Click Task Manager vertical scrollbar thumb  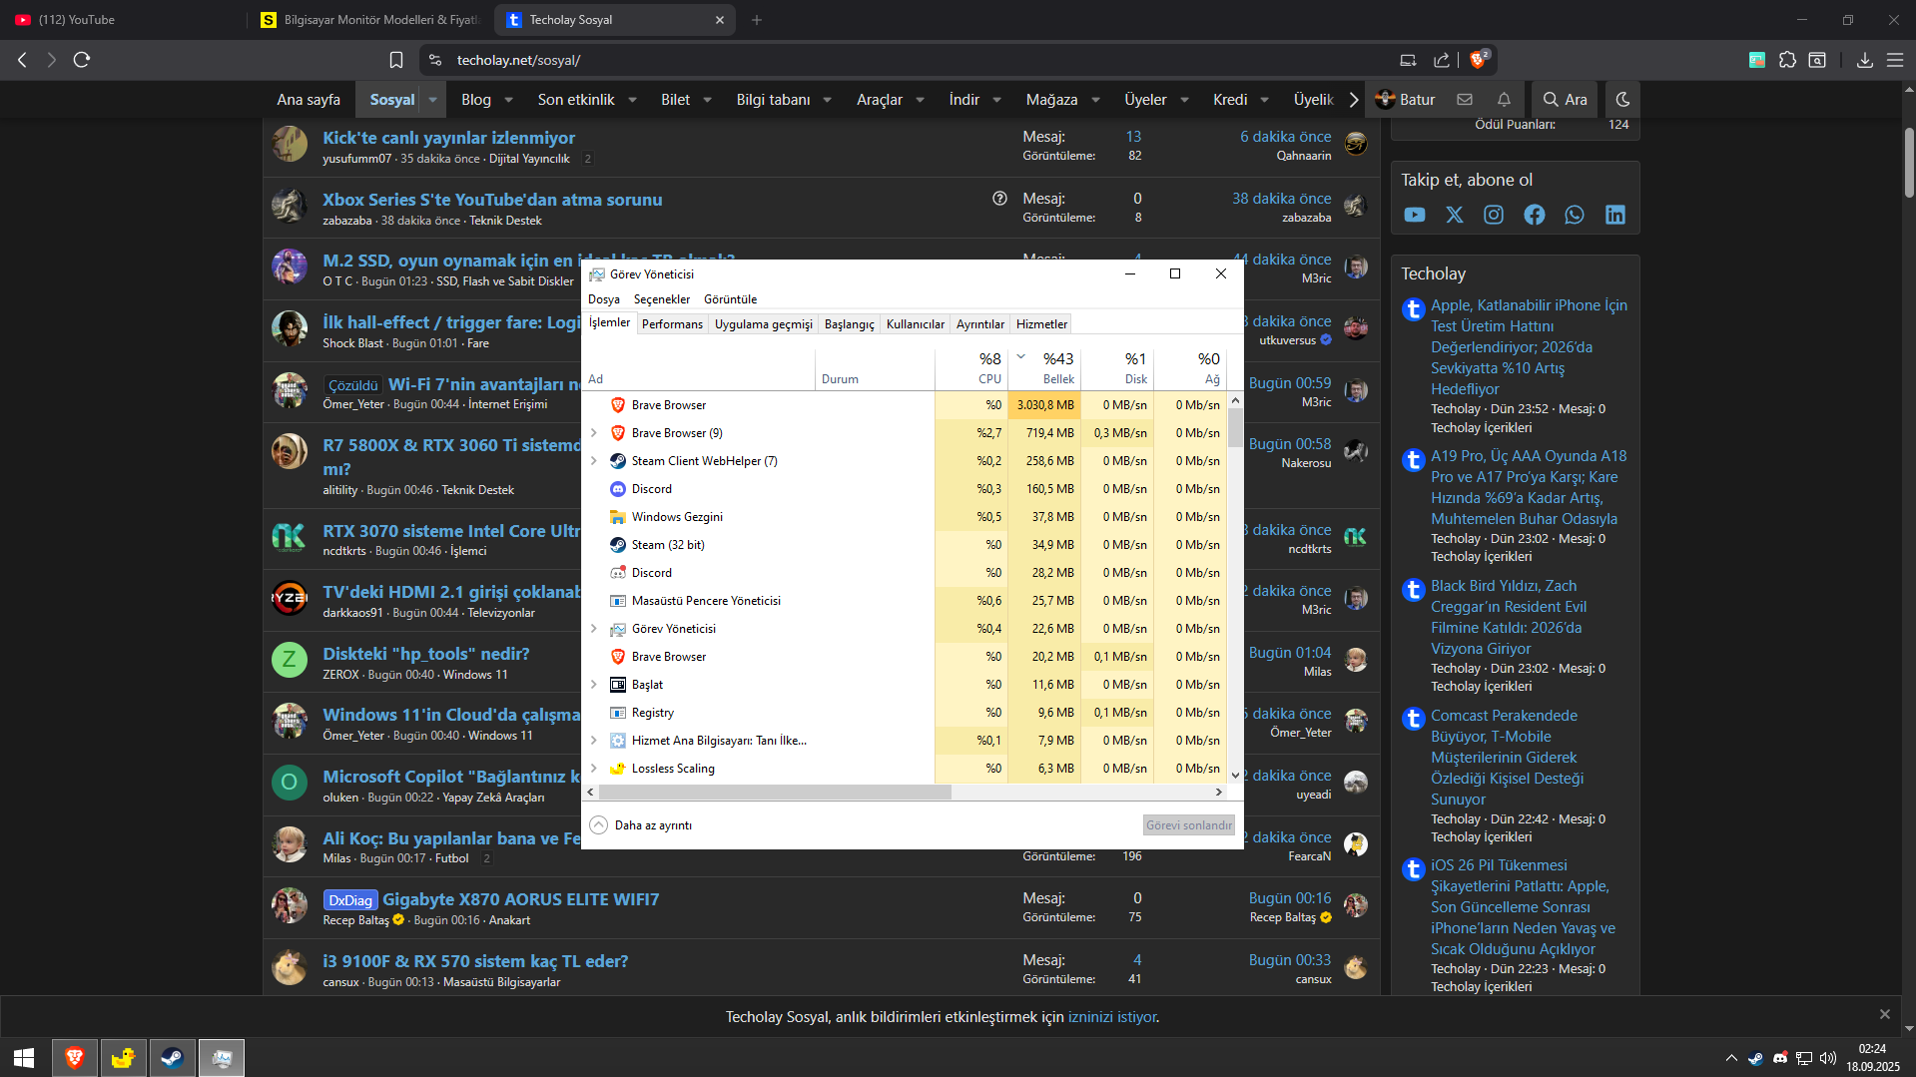coord(1236,429)
